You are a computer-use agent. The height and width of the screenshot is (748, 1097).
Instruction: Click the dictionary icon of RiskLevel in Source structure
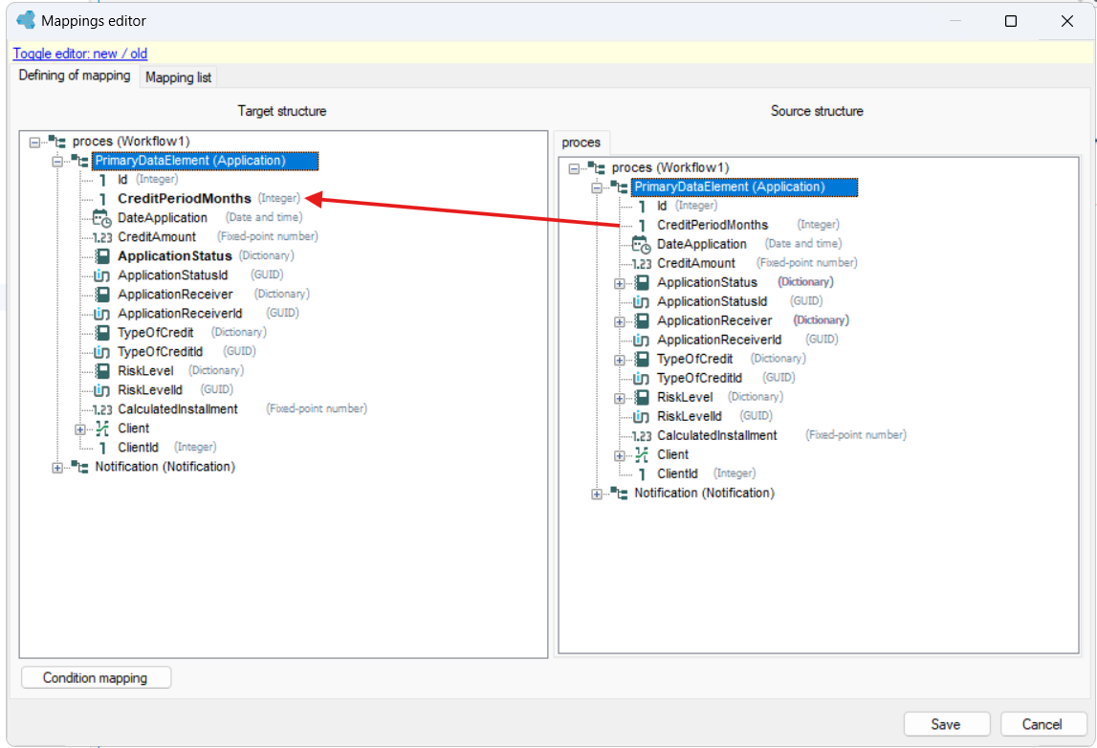tap(642, 398)
